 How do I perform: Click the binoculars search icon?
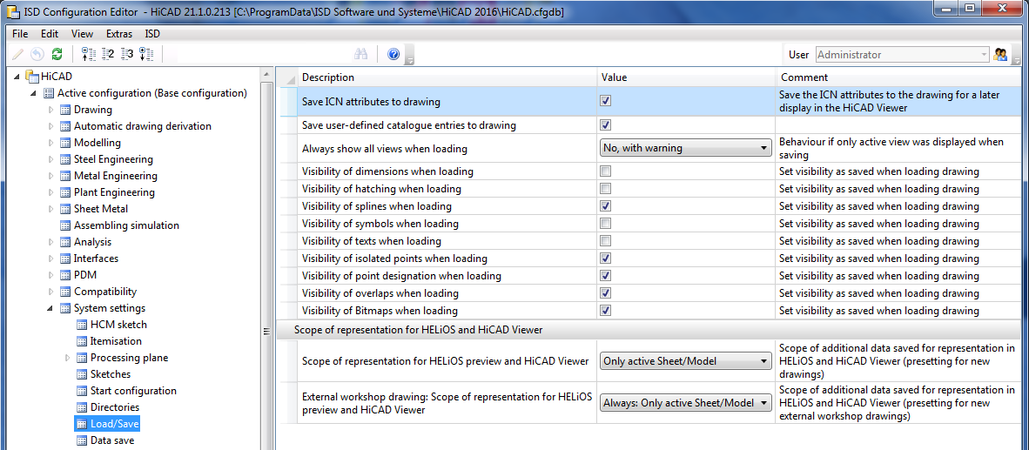[361, 55]
